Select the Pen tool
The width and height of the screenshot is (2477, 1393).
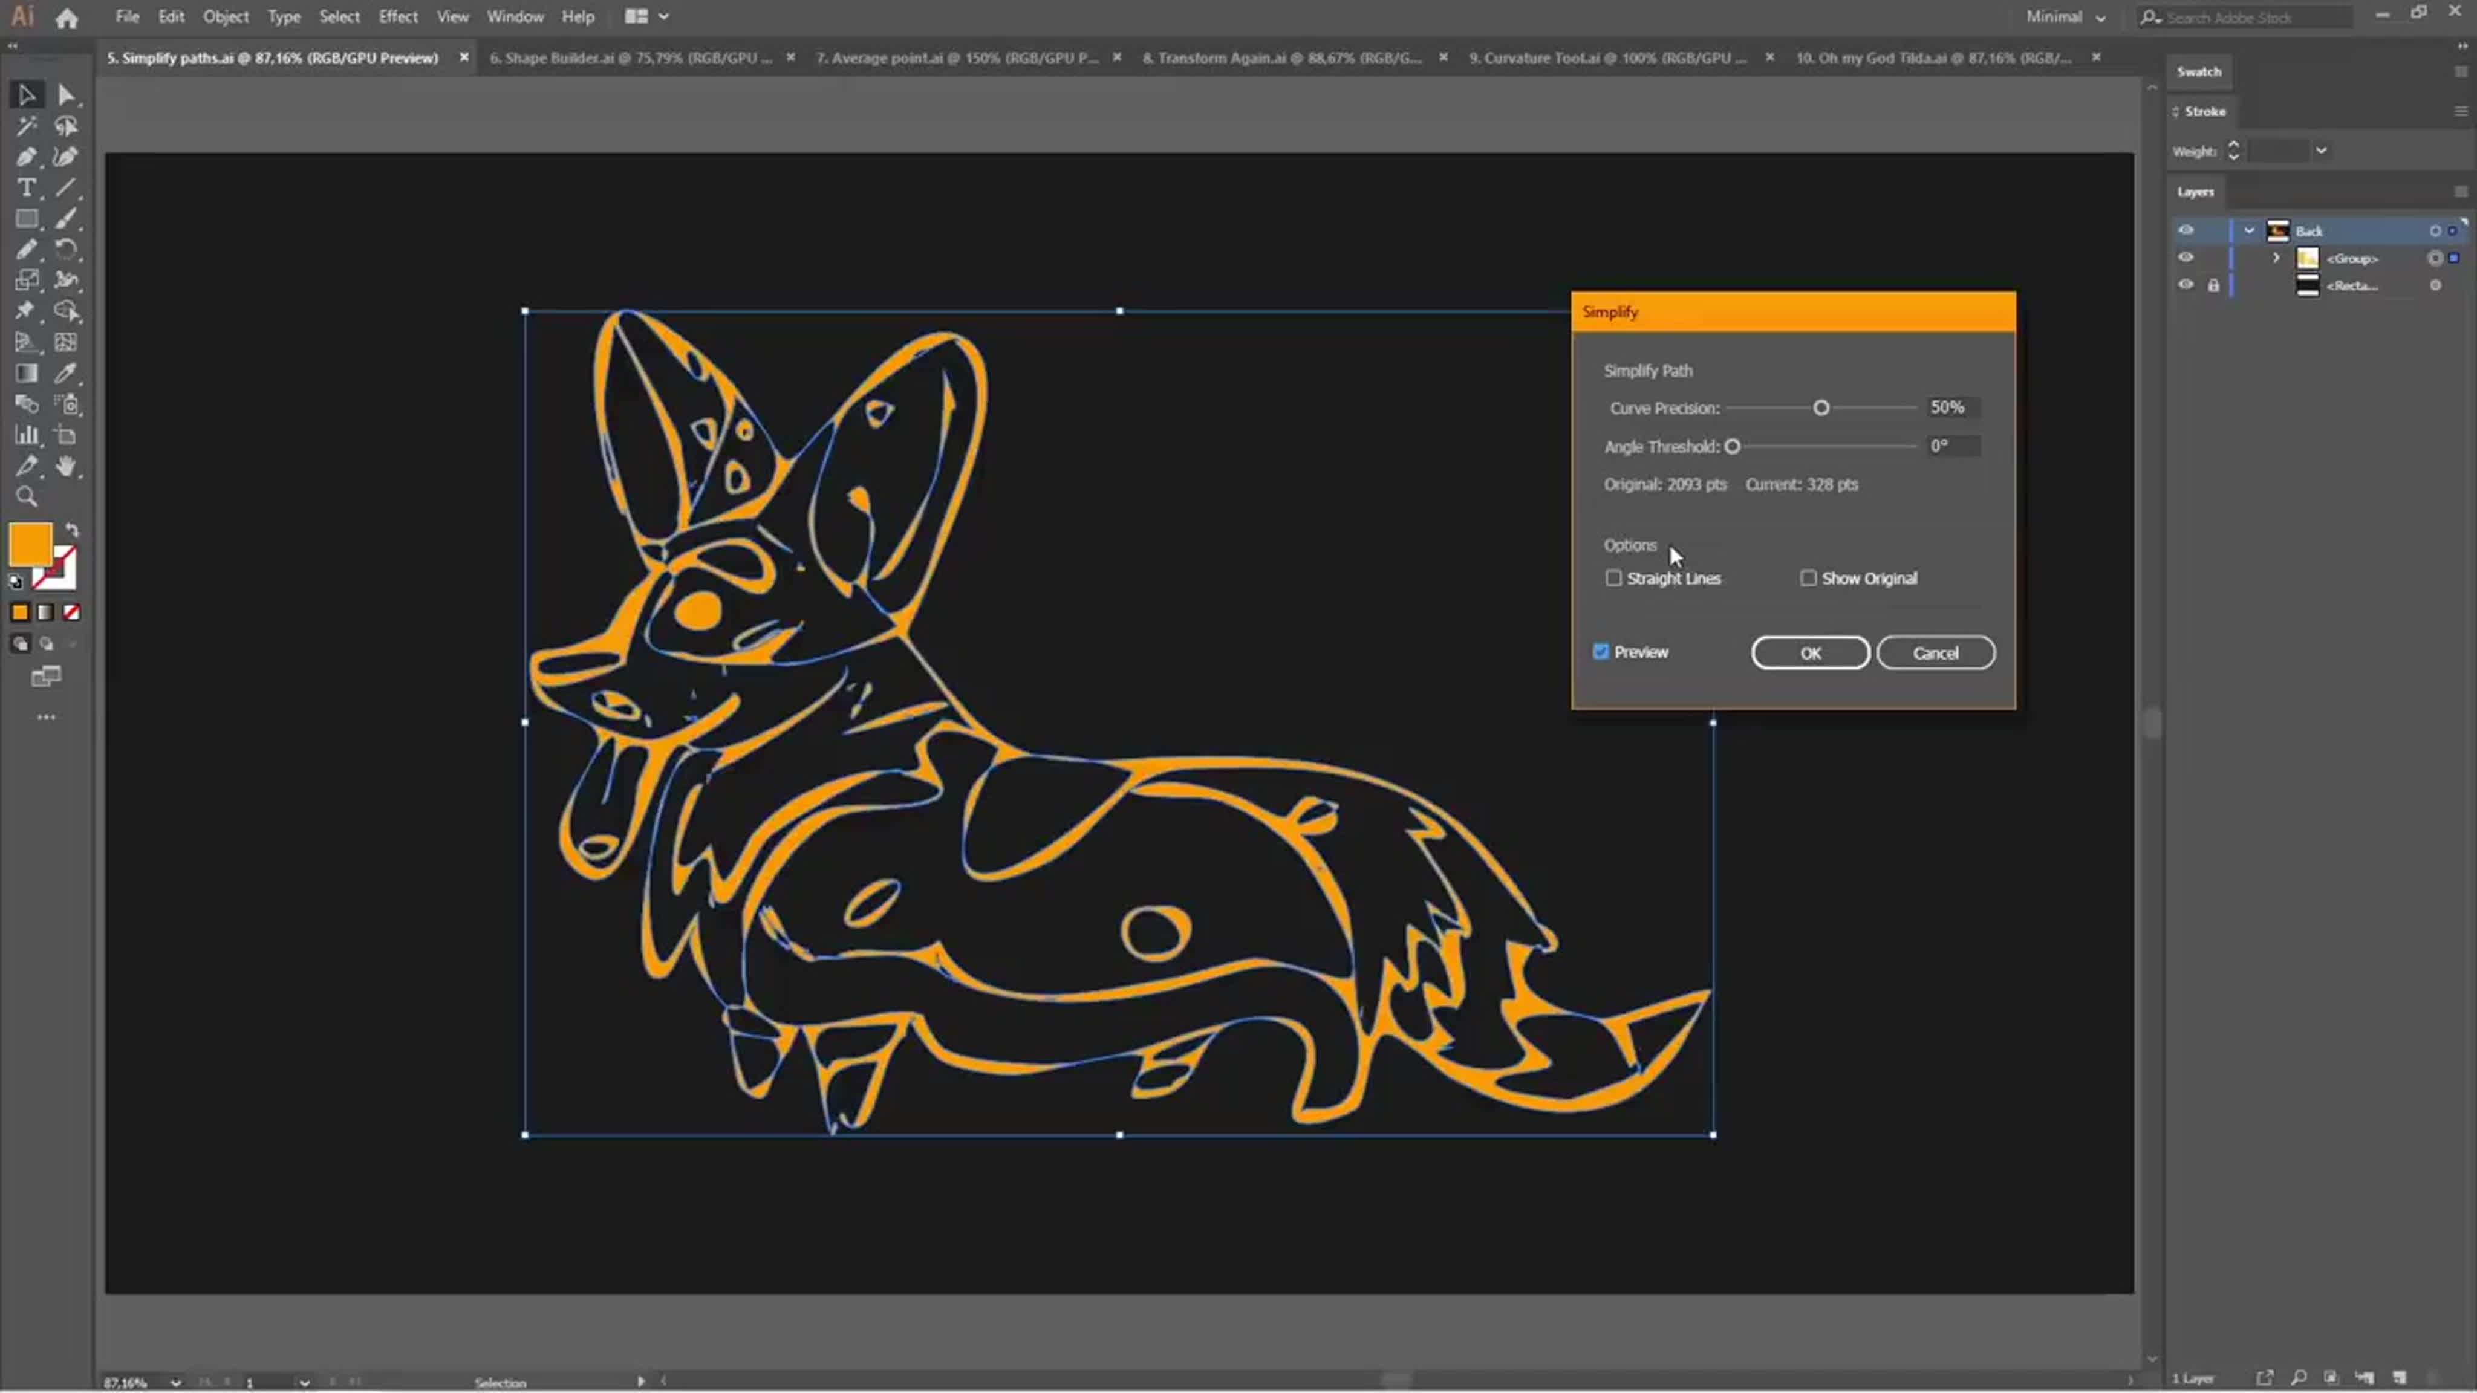(x=26, y=157)
